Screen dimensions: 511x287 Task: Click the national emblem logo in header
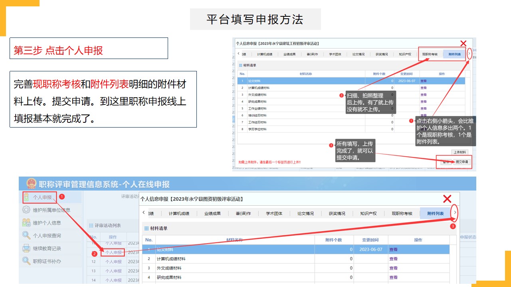coord(31,184)
